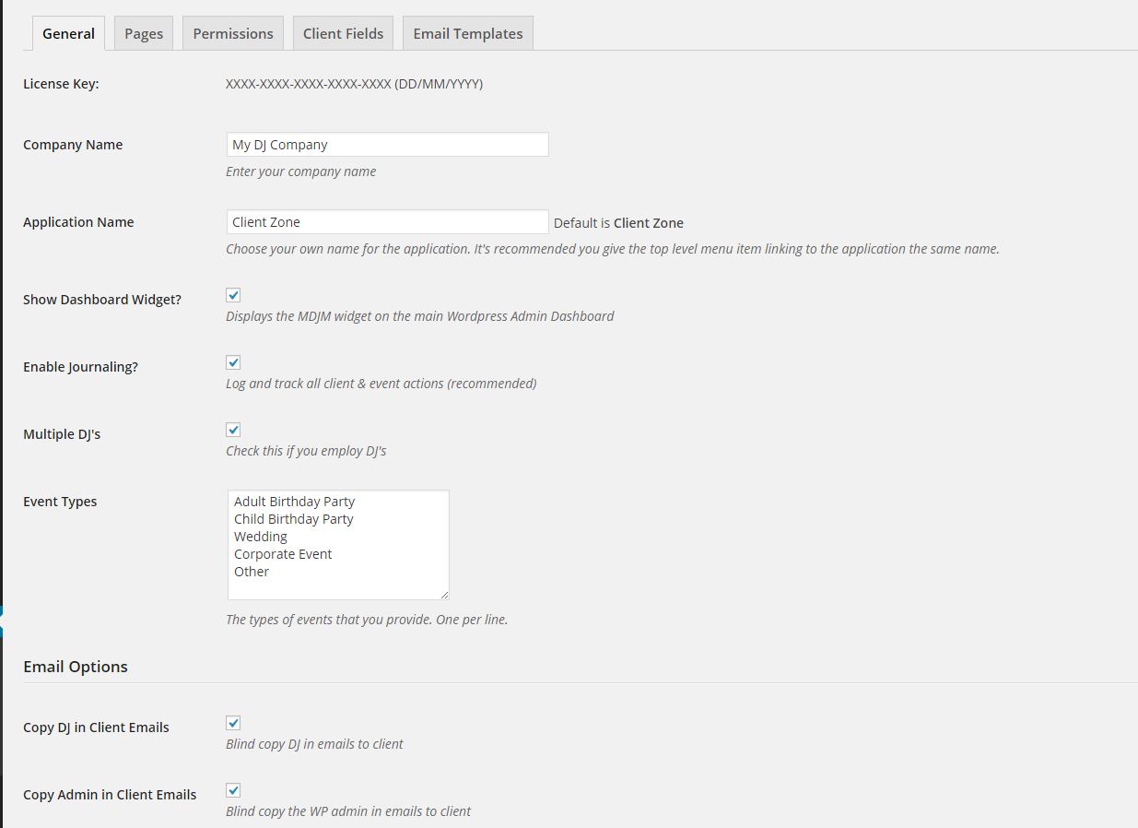Viewport: 1138px width, 828px height.
Task: Click 'The types of events' description
Action: coord(367,620)
